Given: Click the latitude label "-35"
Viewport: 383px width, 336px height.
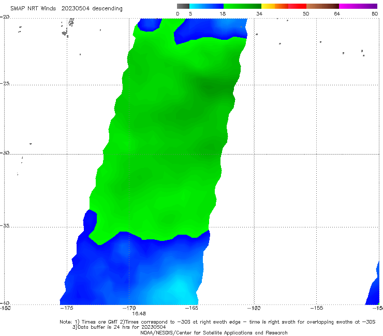Looking at the screenshot, I should (x=5, y=225).
